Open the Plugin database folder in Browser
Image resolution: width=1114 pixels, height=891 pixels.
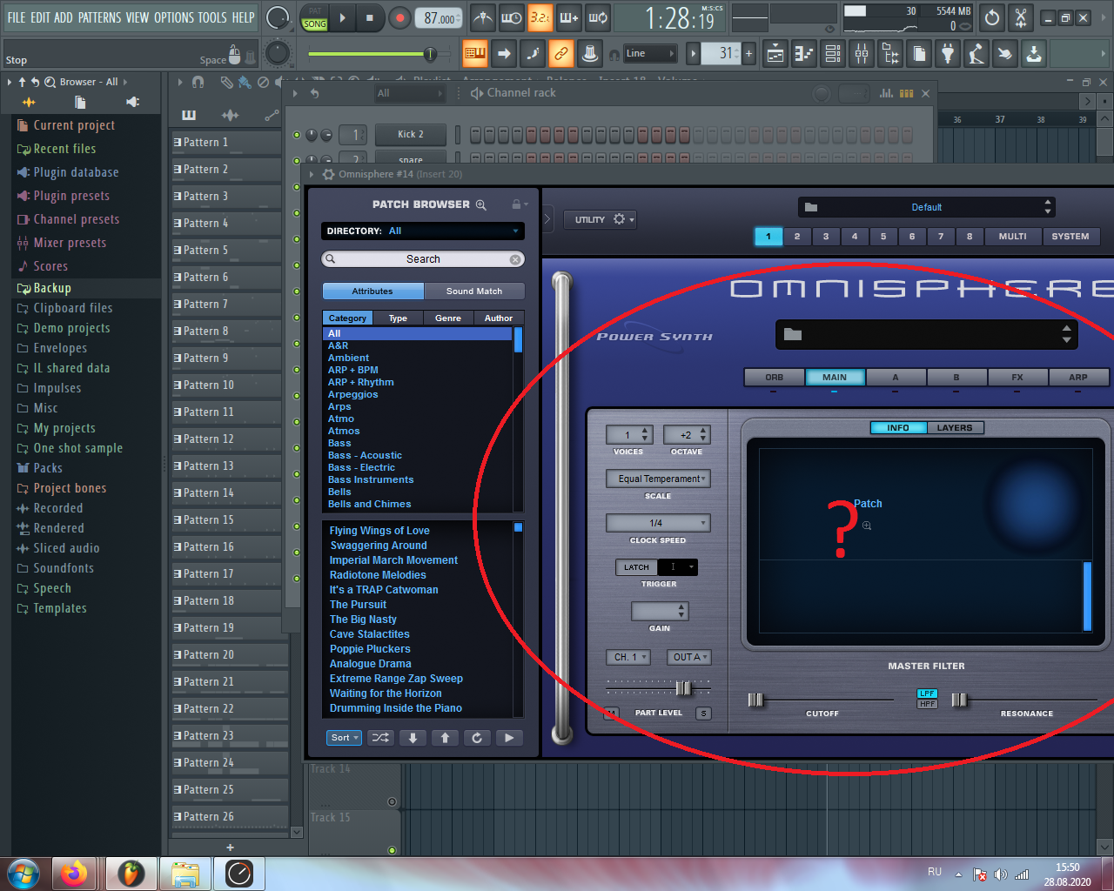click(76, 172)
